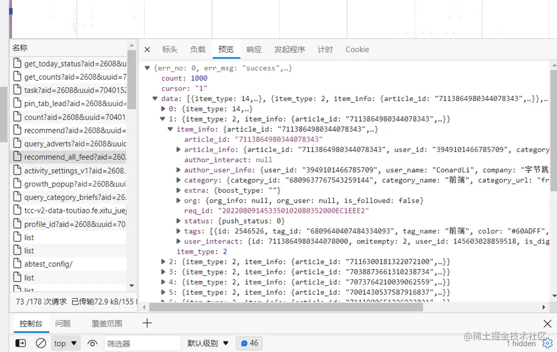The width and height of the screenshot is (557, 352).
Task: Expand the tags array node
Action: coord(178,231)
